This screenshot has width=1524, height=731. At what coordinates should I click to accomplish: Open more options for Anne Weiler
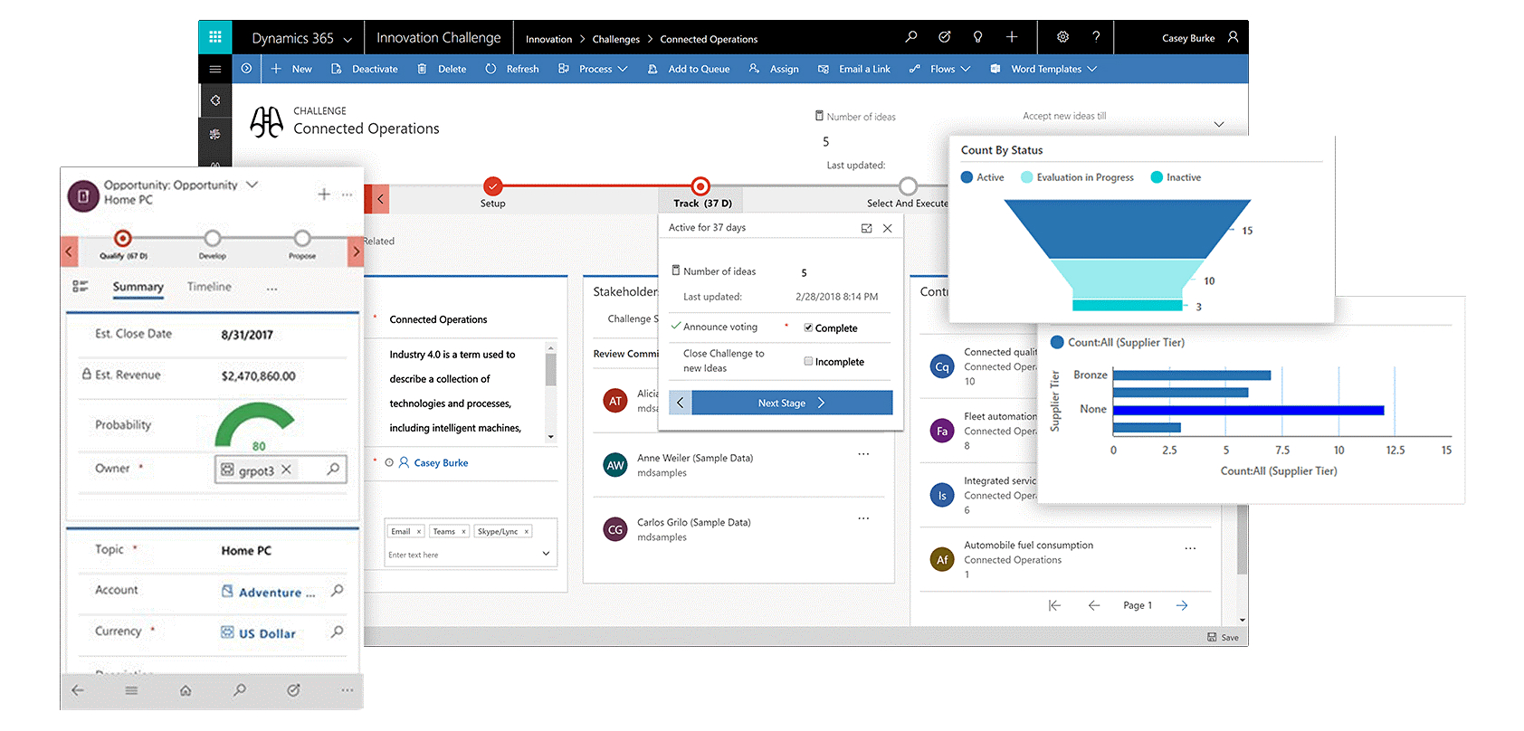tap(863, 454)
